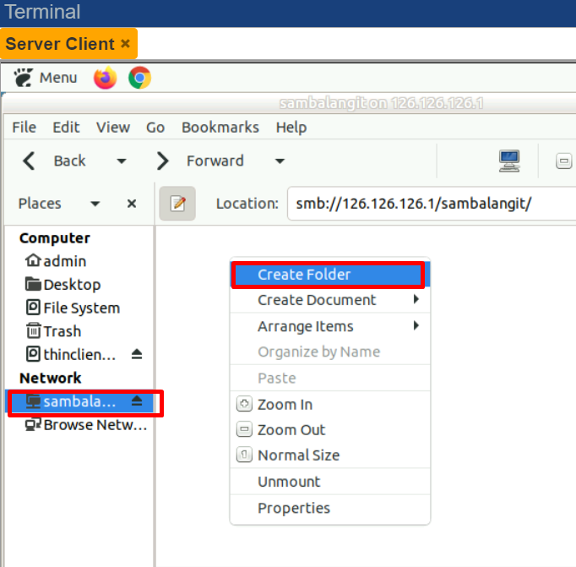This screenshot has height=567, width=576.
Task: Open Desktop in the sidebar
Action: pyautogui.click(x=62, y=285)
